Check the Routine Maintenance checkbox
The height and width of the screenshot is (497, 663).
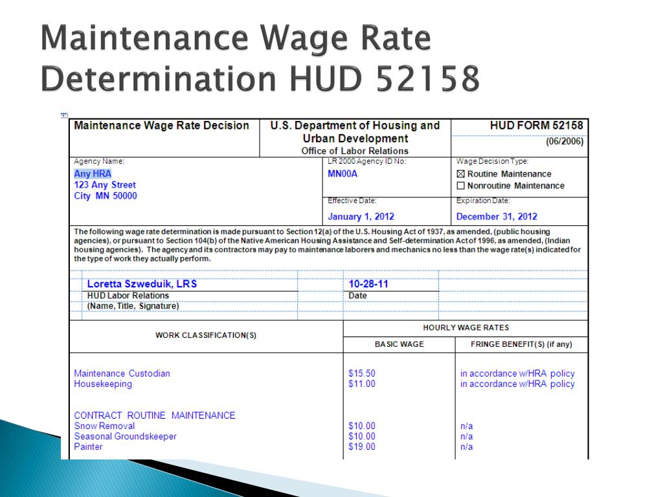point(461,174)
